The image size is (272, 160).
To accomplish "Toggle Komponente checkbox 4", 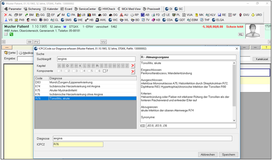I will pos(82,71).
